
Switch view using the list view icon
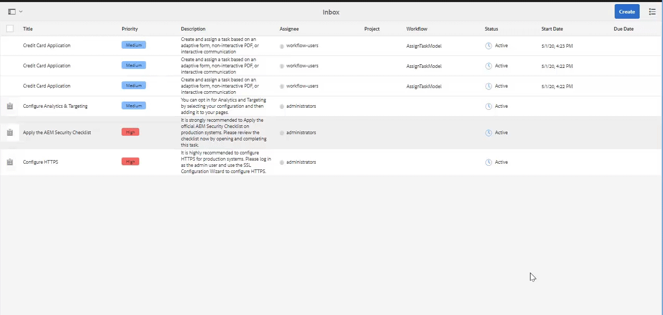pyautogui.click(x=653, y=11)
